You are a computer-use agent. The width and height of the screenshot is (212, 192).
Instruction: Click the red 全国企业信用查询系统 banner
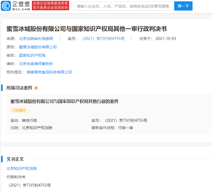51,6
